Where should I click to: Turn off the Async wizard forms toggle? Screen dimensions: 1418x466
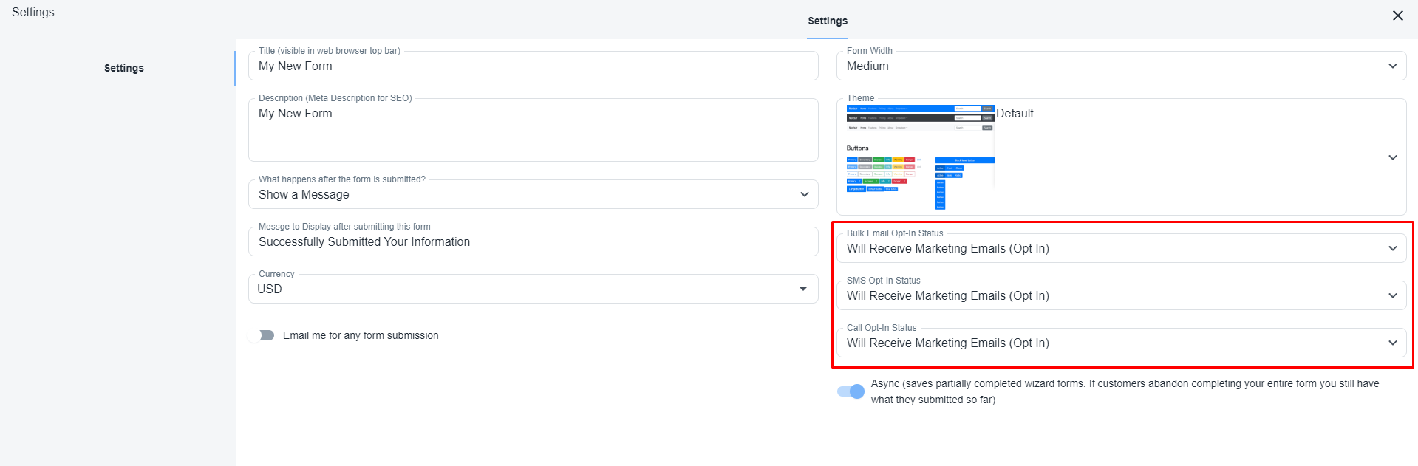[851, 391]
